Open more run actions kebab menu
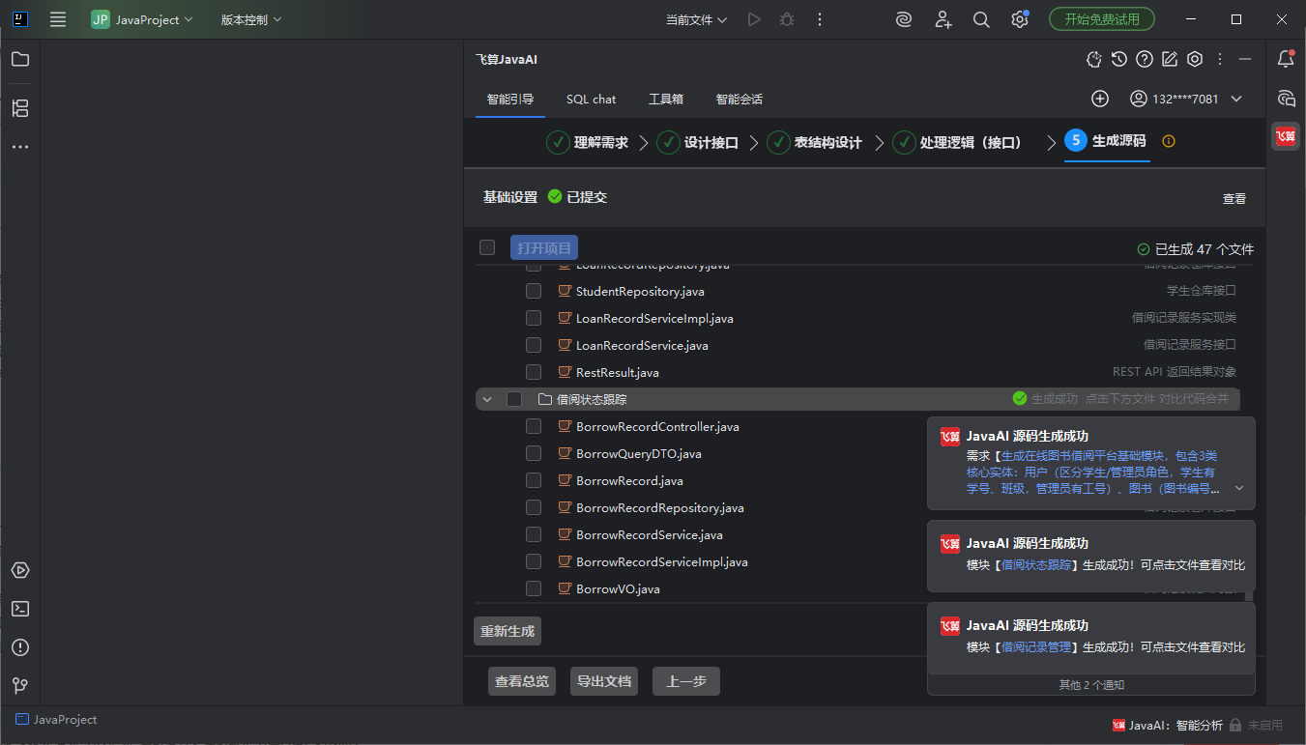This screenshot has width=1306, height=745. pos(820,19)
